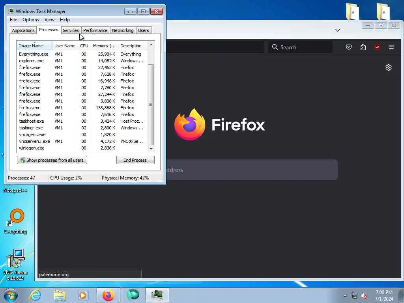Select firefox.exe using 138,868 K memory
Image resolution: width=404 pixels, height=303 pixels.
82,108
